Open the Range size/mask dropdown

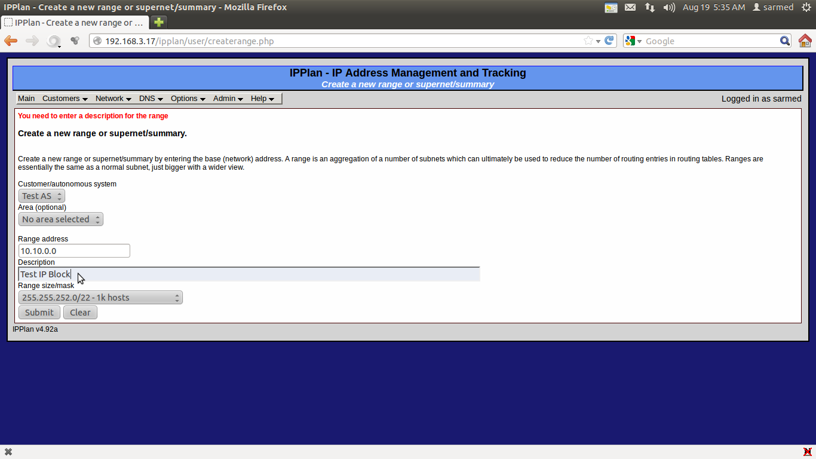point(100,297)
